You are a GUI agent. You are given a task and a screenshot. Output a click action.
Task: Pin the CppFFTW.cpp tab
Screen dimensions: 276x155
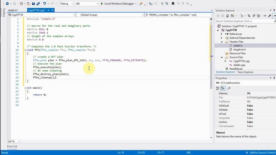(48, 10)
